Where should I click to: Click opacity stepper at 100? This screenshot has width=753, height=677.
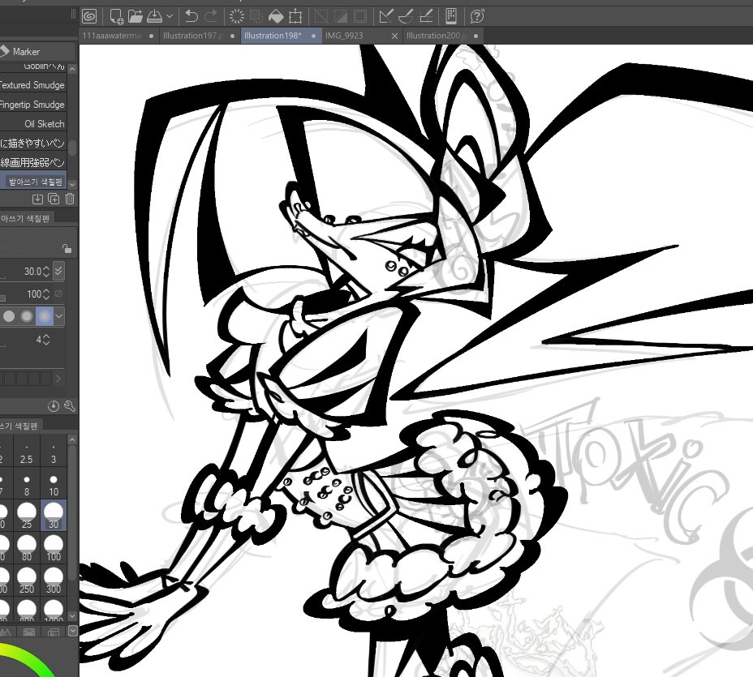pyautogui.click(x=46, y=294)
